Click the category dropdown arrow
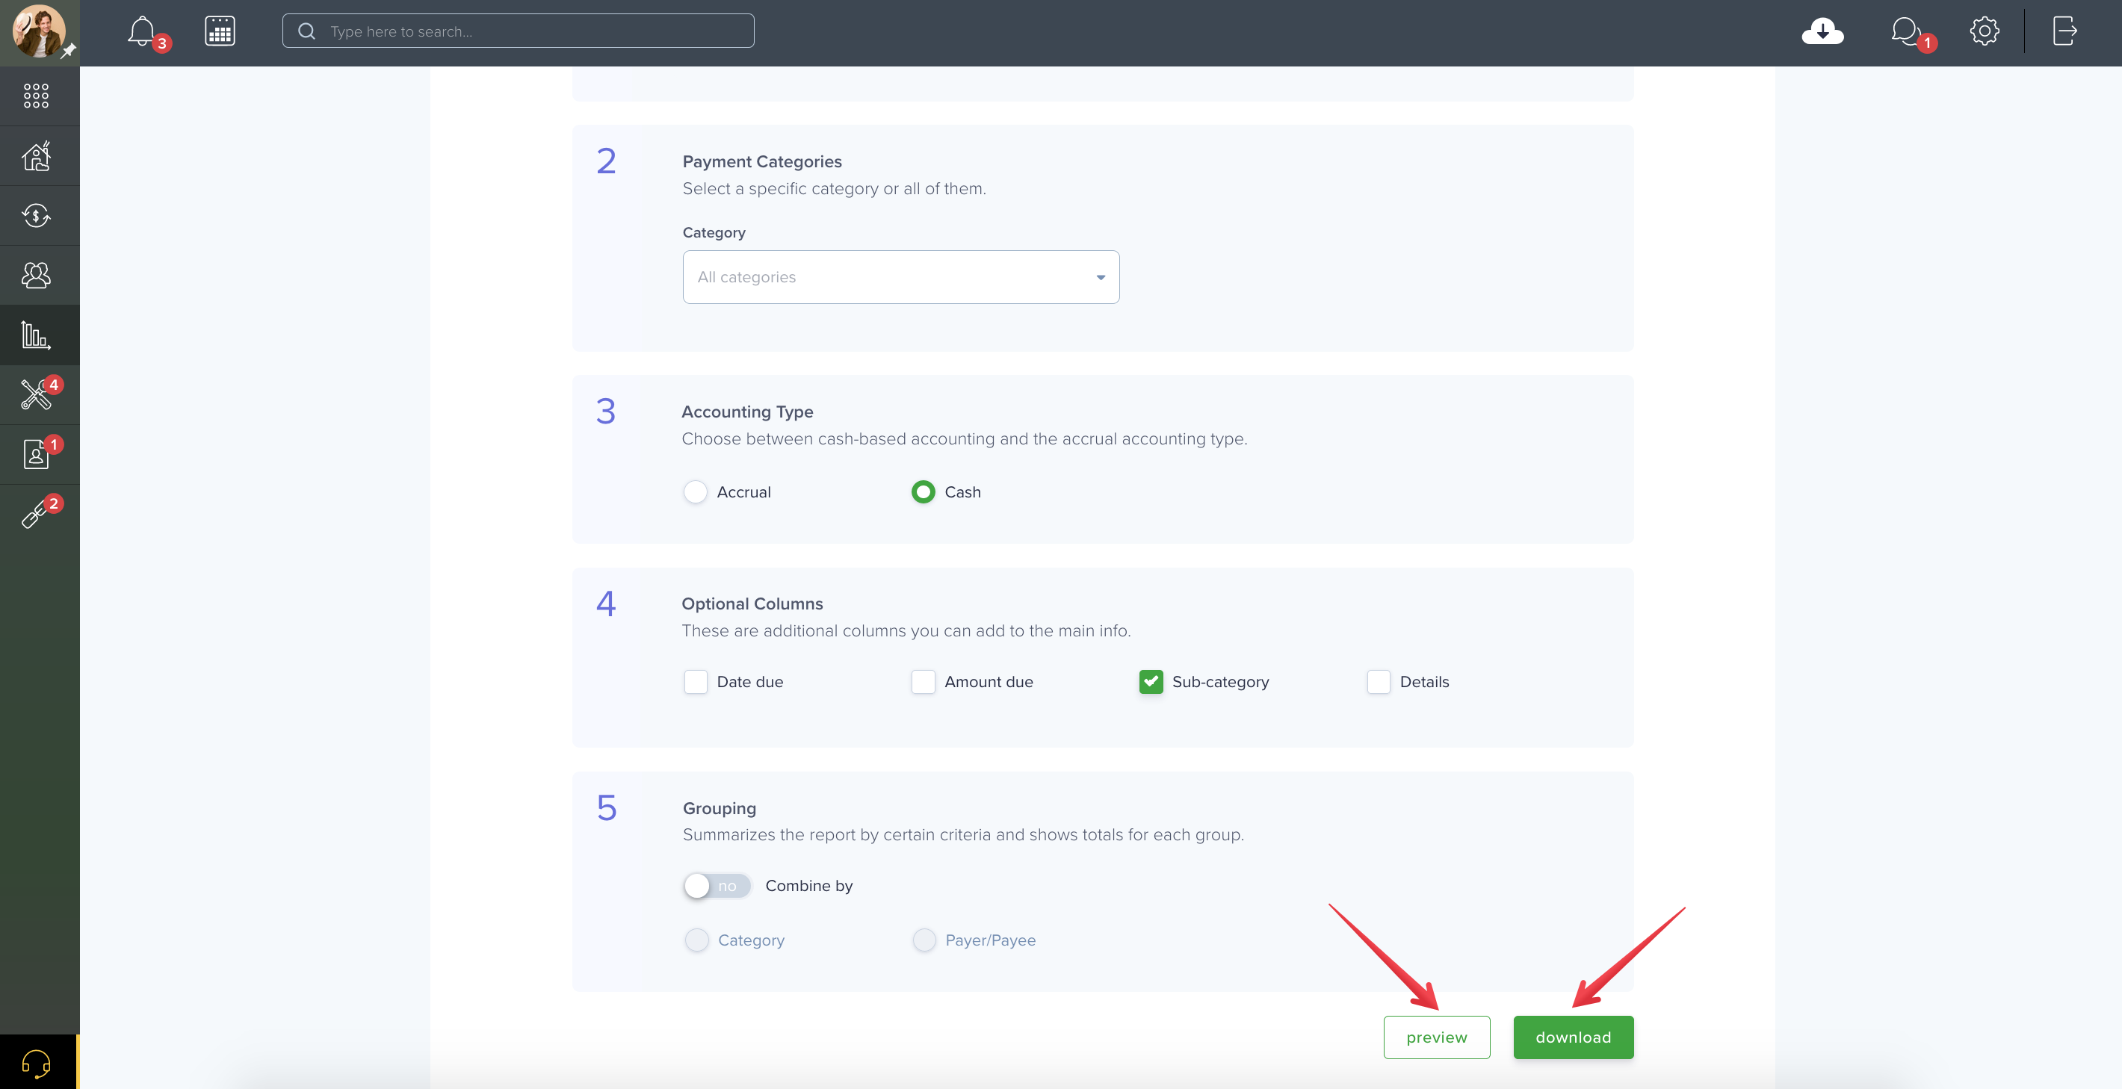This screenshot has height=1089, width=2122. 1101,278
